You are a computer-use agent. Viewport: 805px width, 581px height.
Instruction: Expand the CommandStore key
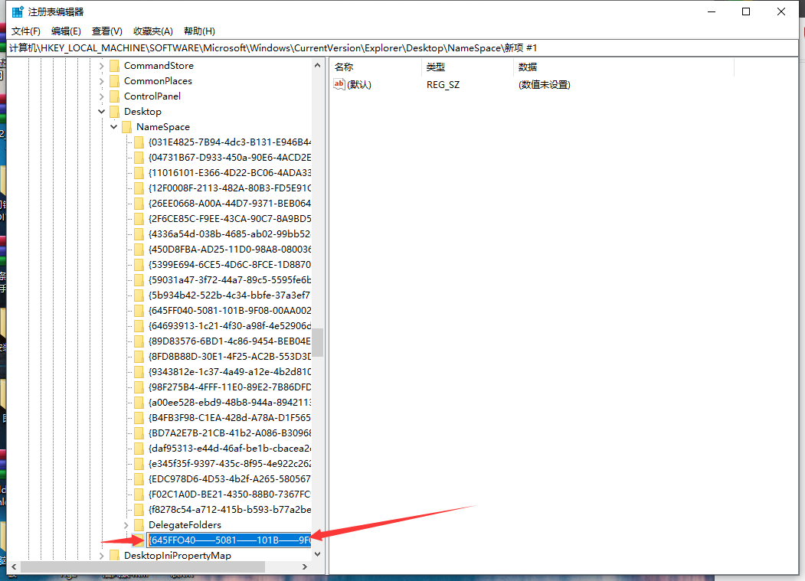pyautogui.click(x=101, y=66)
